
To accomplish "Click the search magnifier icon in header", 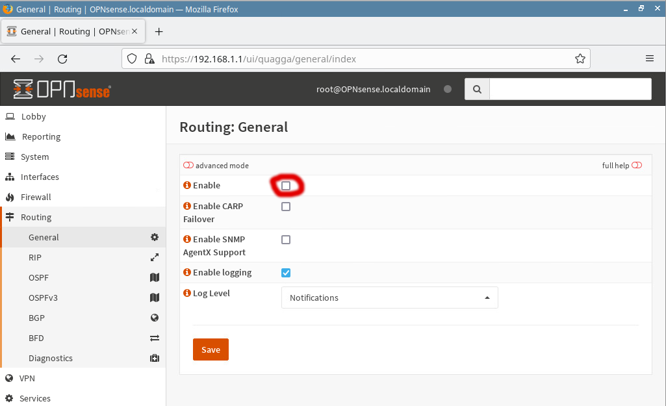I will click(x=477, y=90).
